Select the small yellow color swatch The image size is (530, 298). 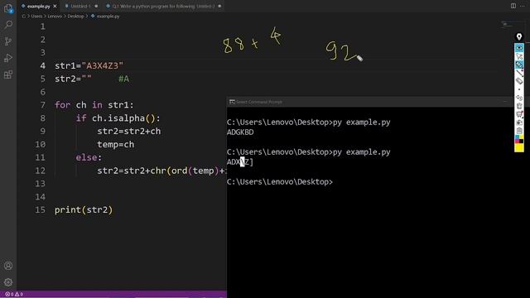coord(522,137)
